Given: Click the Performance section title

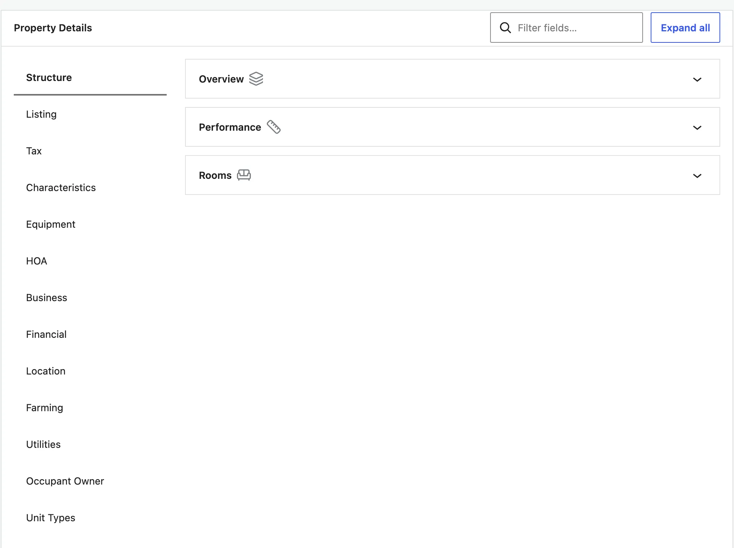Looking at the screenshot, I should 230,127.
